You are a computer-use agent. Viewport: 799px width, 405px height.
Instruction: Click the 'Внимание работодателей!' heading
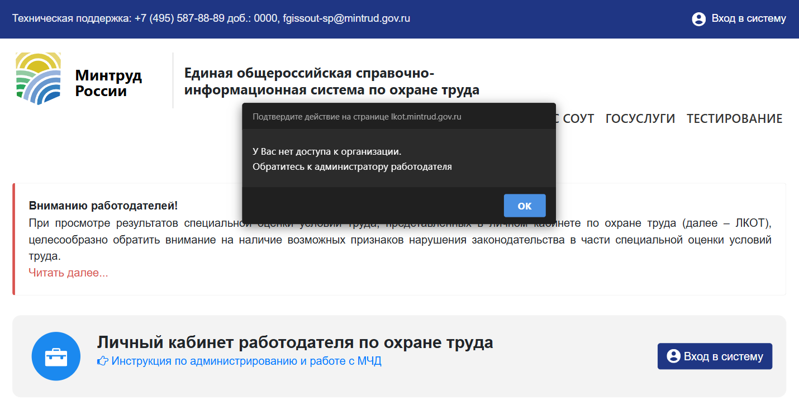pyautogui.click(x=103, y=206)
